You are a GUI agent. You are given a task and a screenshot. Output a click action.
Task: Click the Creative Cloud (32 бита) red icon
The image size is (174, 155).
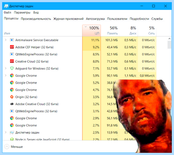pos(12,61)
